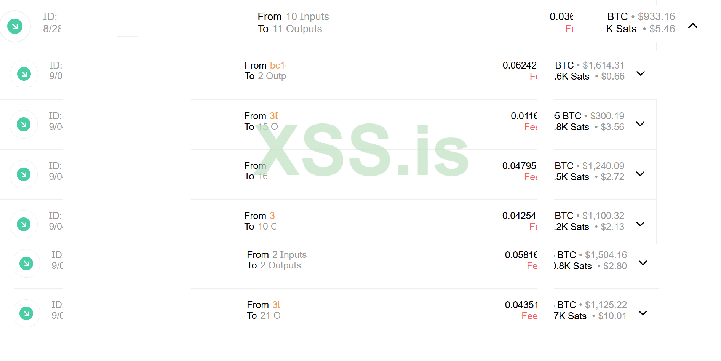Open the orange bc1 sender address link
721x361 pixels.
(278, 65)
